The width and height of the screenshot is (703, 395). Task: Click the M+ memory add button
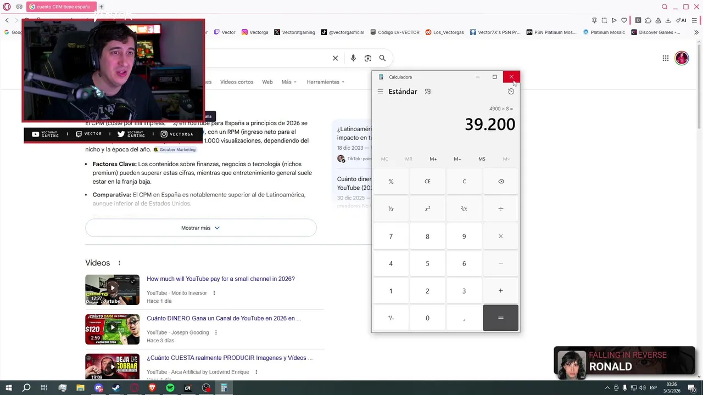point(433,159)
